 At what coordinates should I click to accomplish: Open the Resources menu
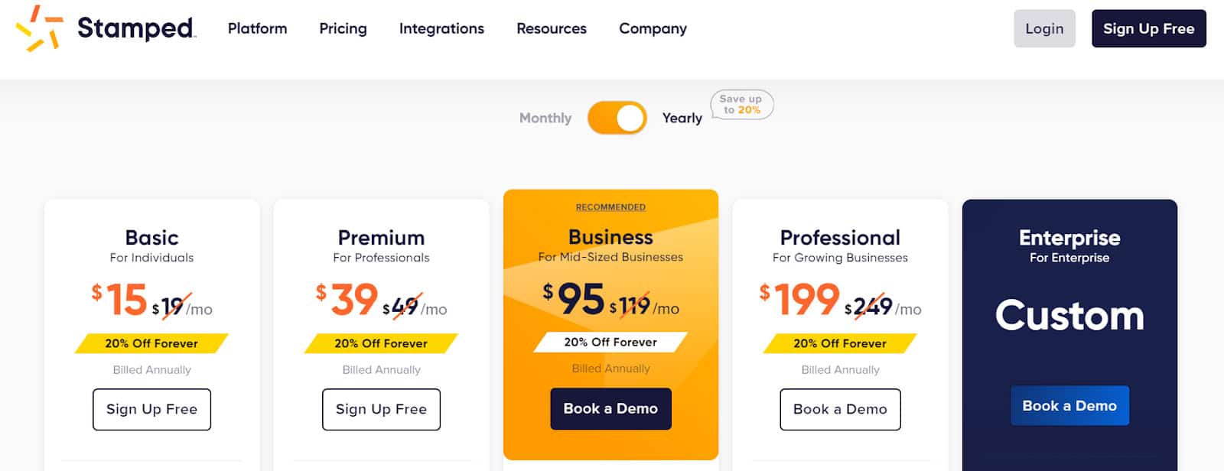coord(552,28)
